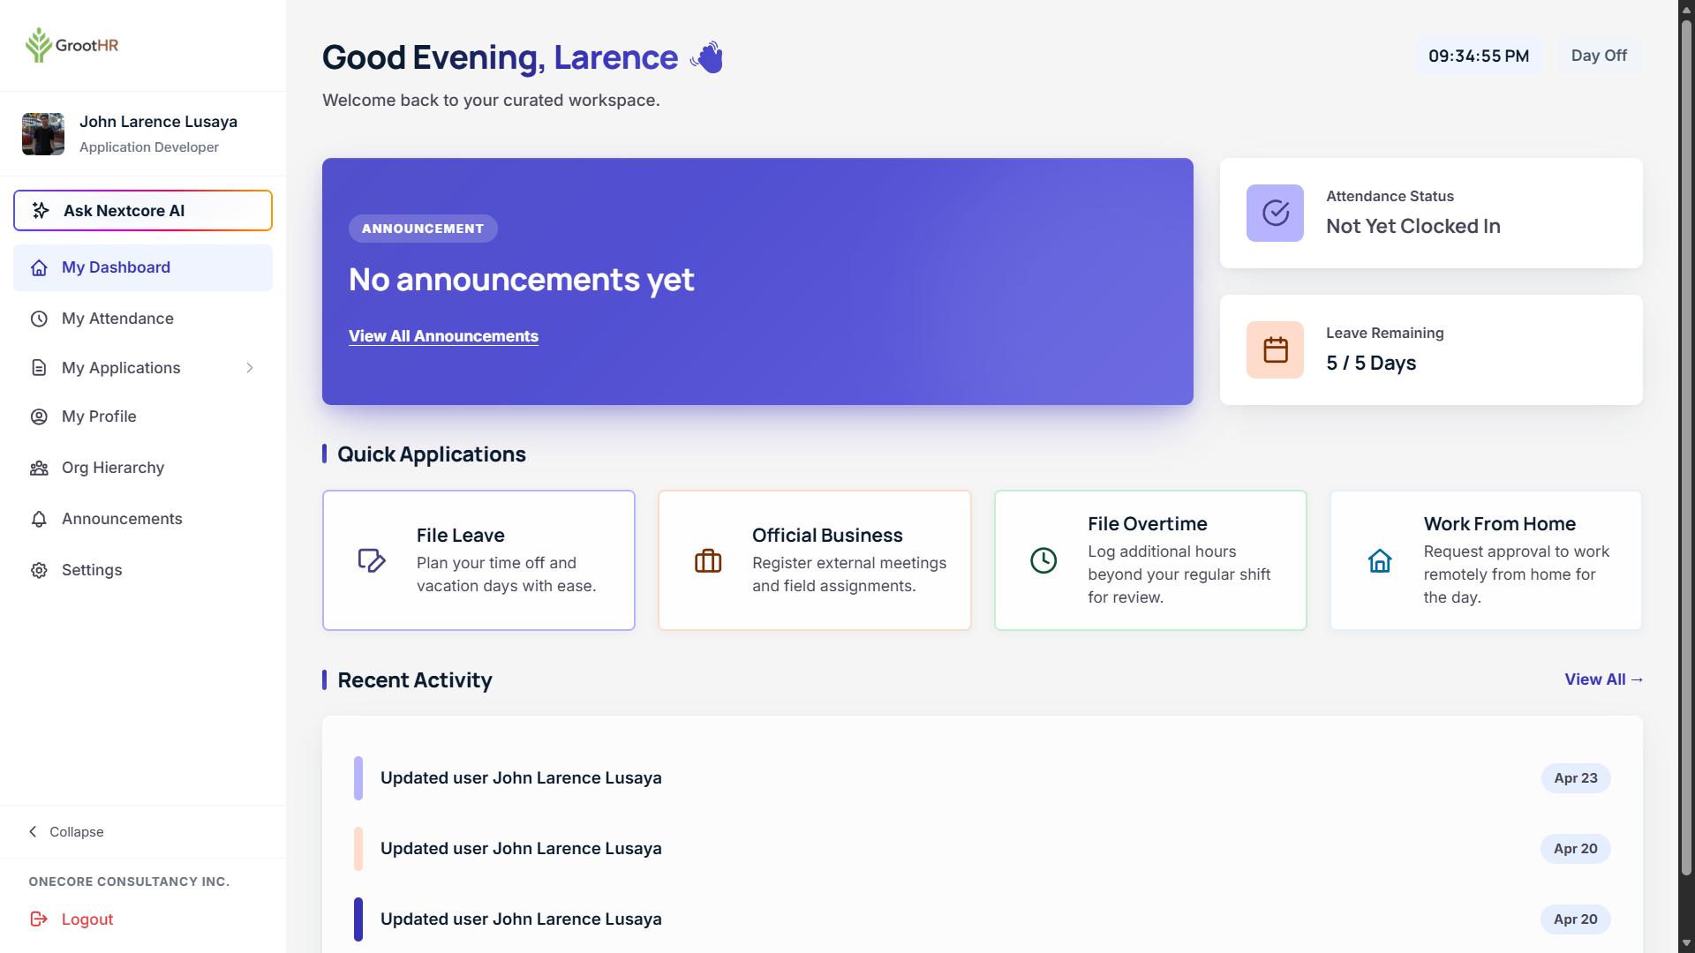Click Not Yet Clocked In text
The width and height of the screenshot is (1695, 953).
(1412, 226)
